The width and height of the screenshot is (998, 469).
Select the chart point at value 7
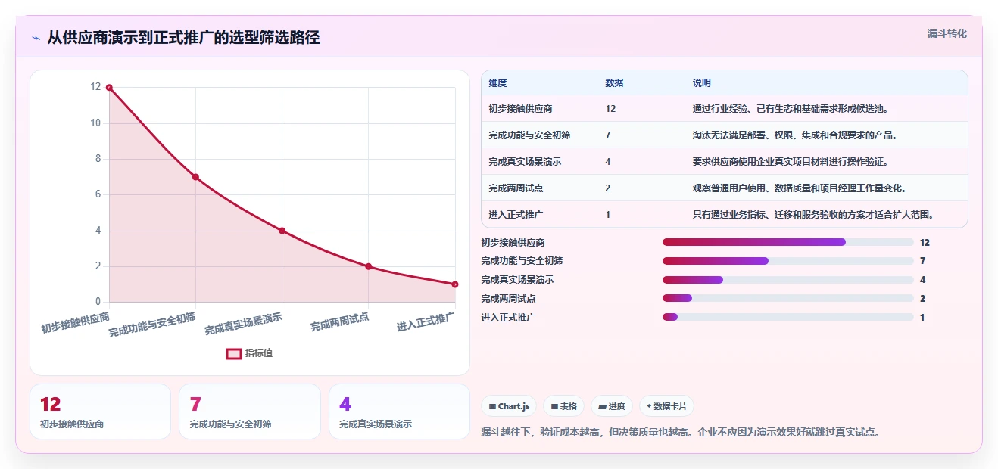195,177
